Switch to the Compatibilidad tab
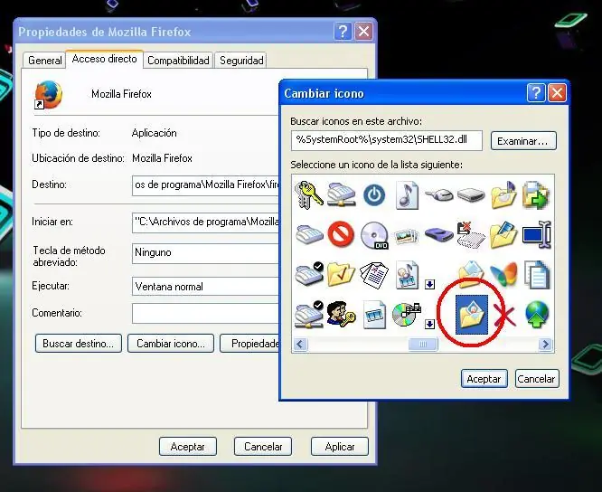Viewport: 602px width, 492px height. [x=178, y=61]
